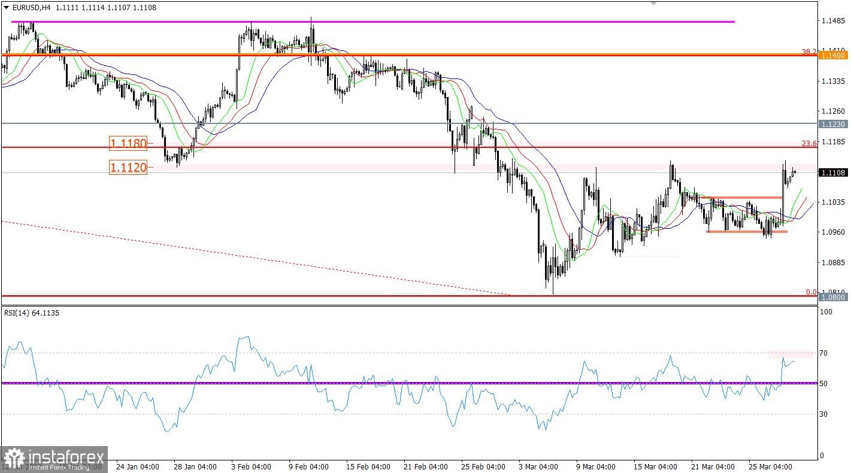Click the 1.1035 price axis value

tap(834, 202)
